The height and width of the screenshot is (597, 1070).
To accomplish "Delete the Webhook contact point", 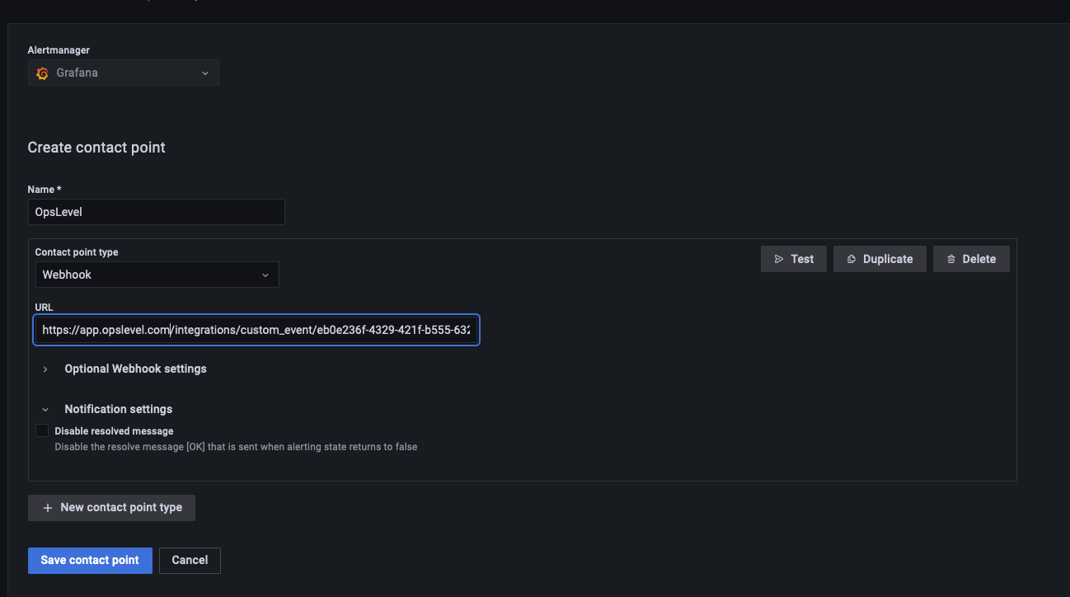I will point(971,258).
